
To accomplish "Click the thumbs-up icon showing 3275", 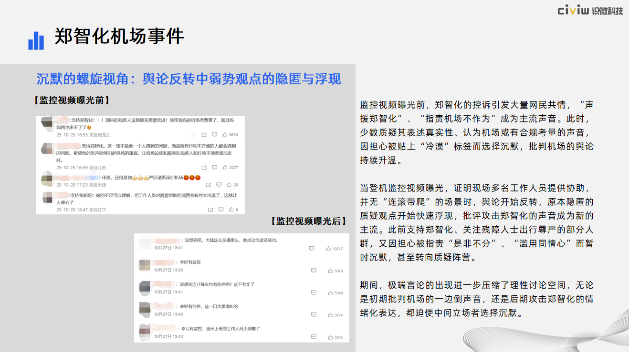I will pos(330,337).
